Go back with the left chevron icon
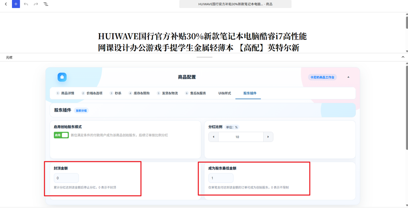408x209 pixels. [6, 4]
